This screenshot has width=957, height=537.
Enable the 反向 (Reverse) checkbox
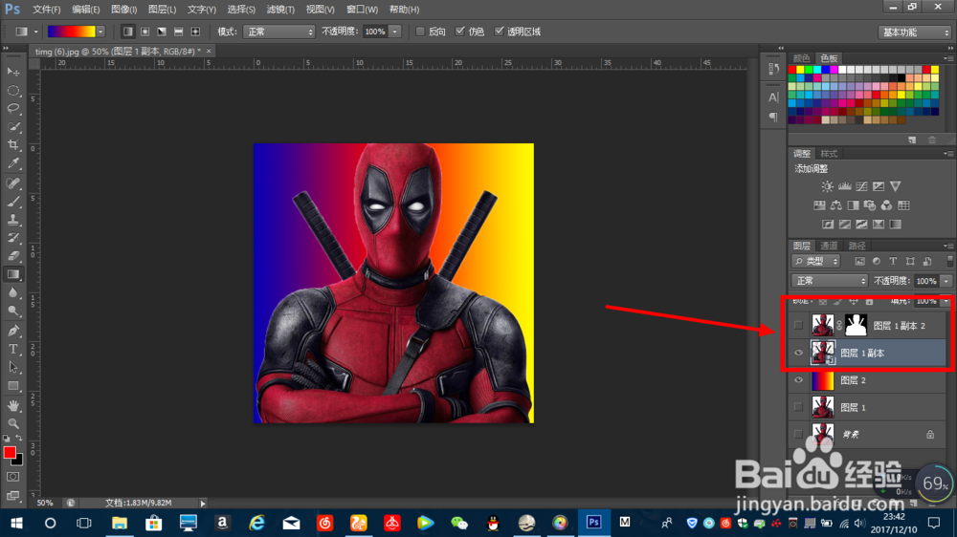click(421, 32)
